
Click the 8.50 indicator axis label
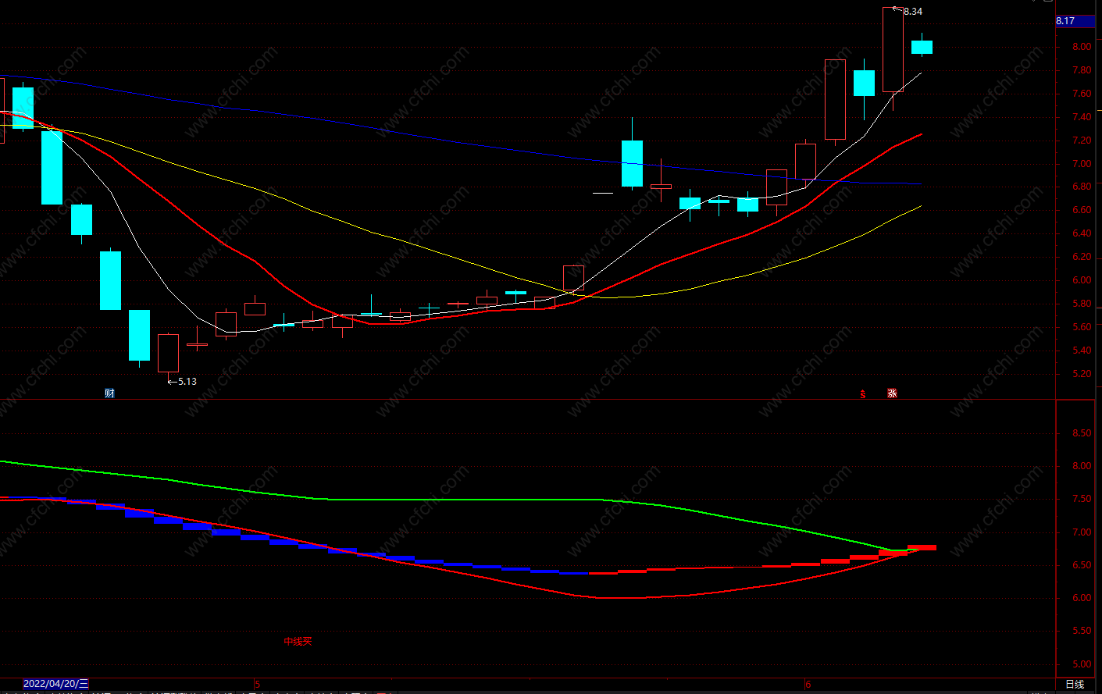pyautogui.click(x=1082, y=433)
